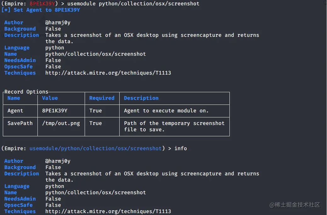Click the blue usemodule path in second prompt

(x=95, y=149)
